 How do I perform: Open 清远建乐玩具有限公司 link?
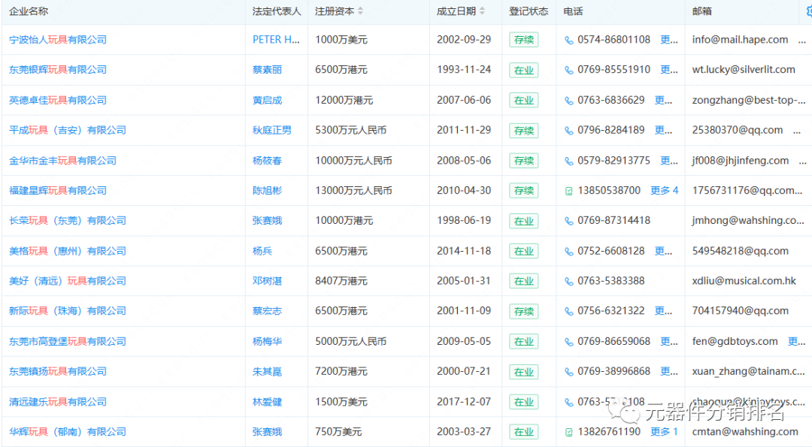coord(58,403)
